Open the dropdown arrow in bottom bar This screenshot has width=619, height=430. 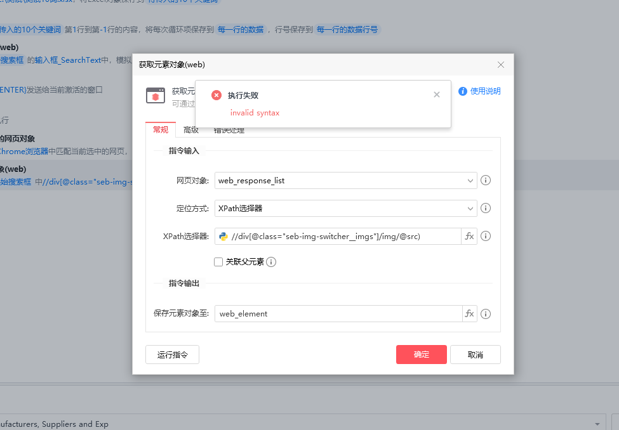597,424
